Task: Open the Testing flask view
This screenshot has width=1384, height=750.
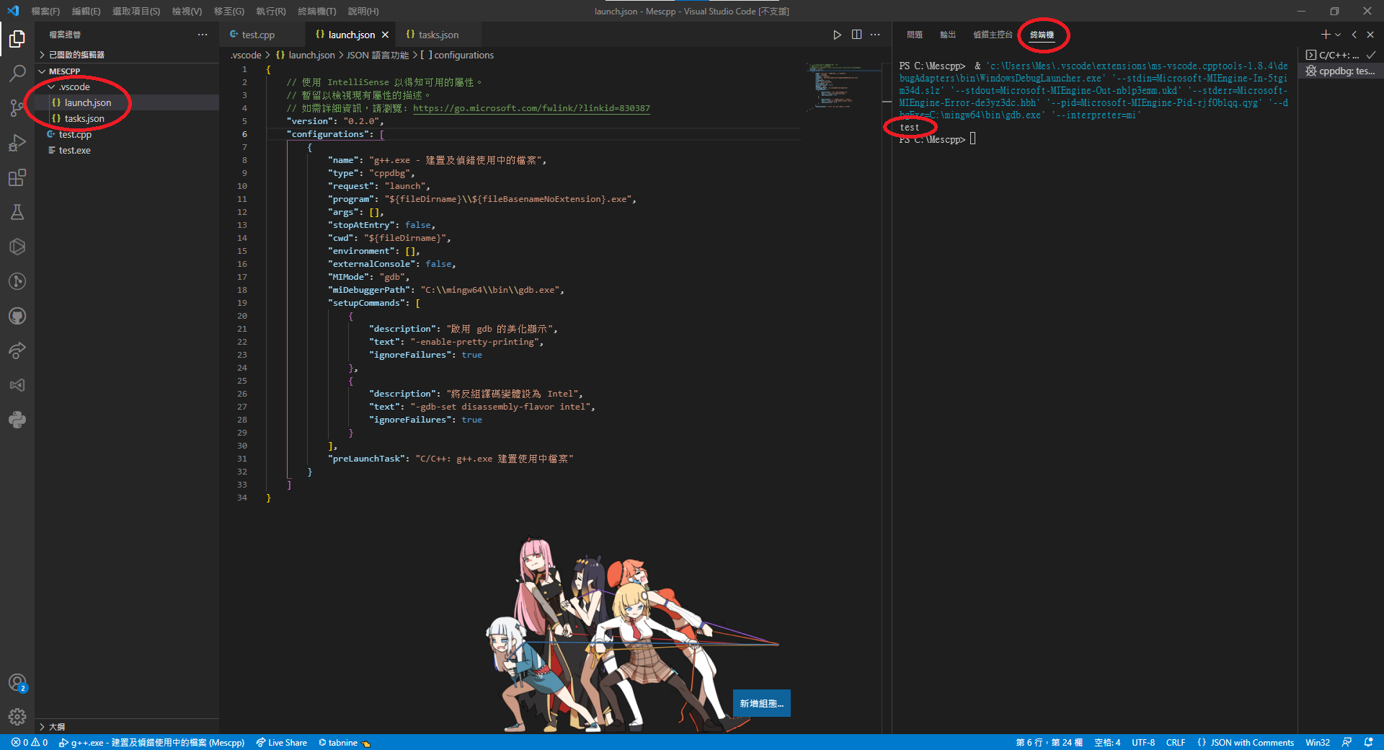Action: (17, 212)
